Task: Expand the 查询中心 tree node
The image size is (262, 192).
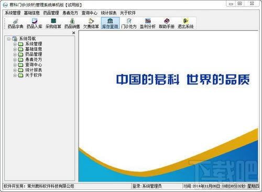Action: click(x=15, y=65)
